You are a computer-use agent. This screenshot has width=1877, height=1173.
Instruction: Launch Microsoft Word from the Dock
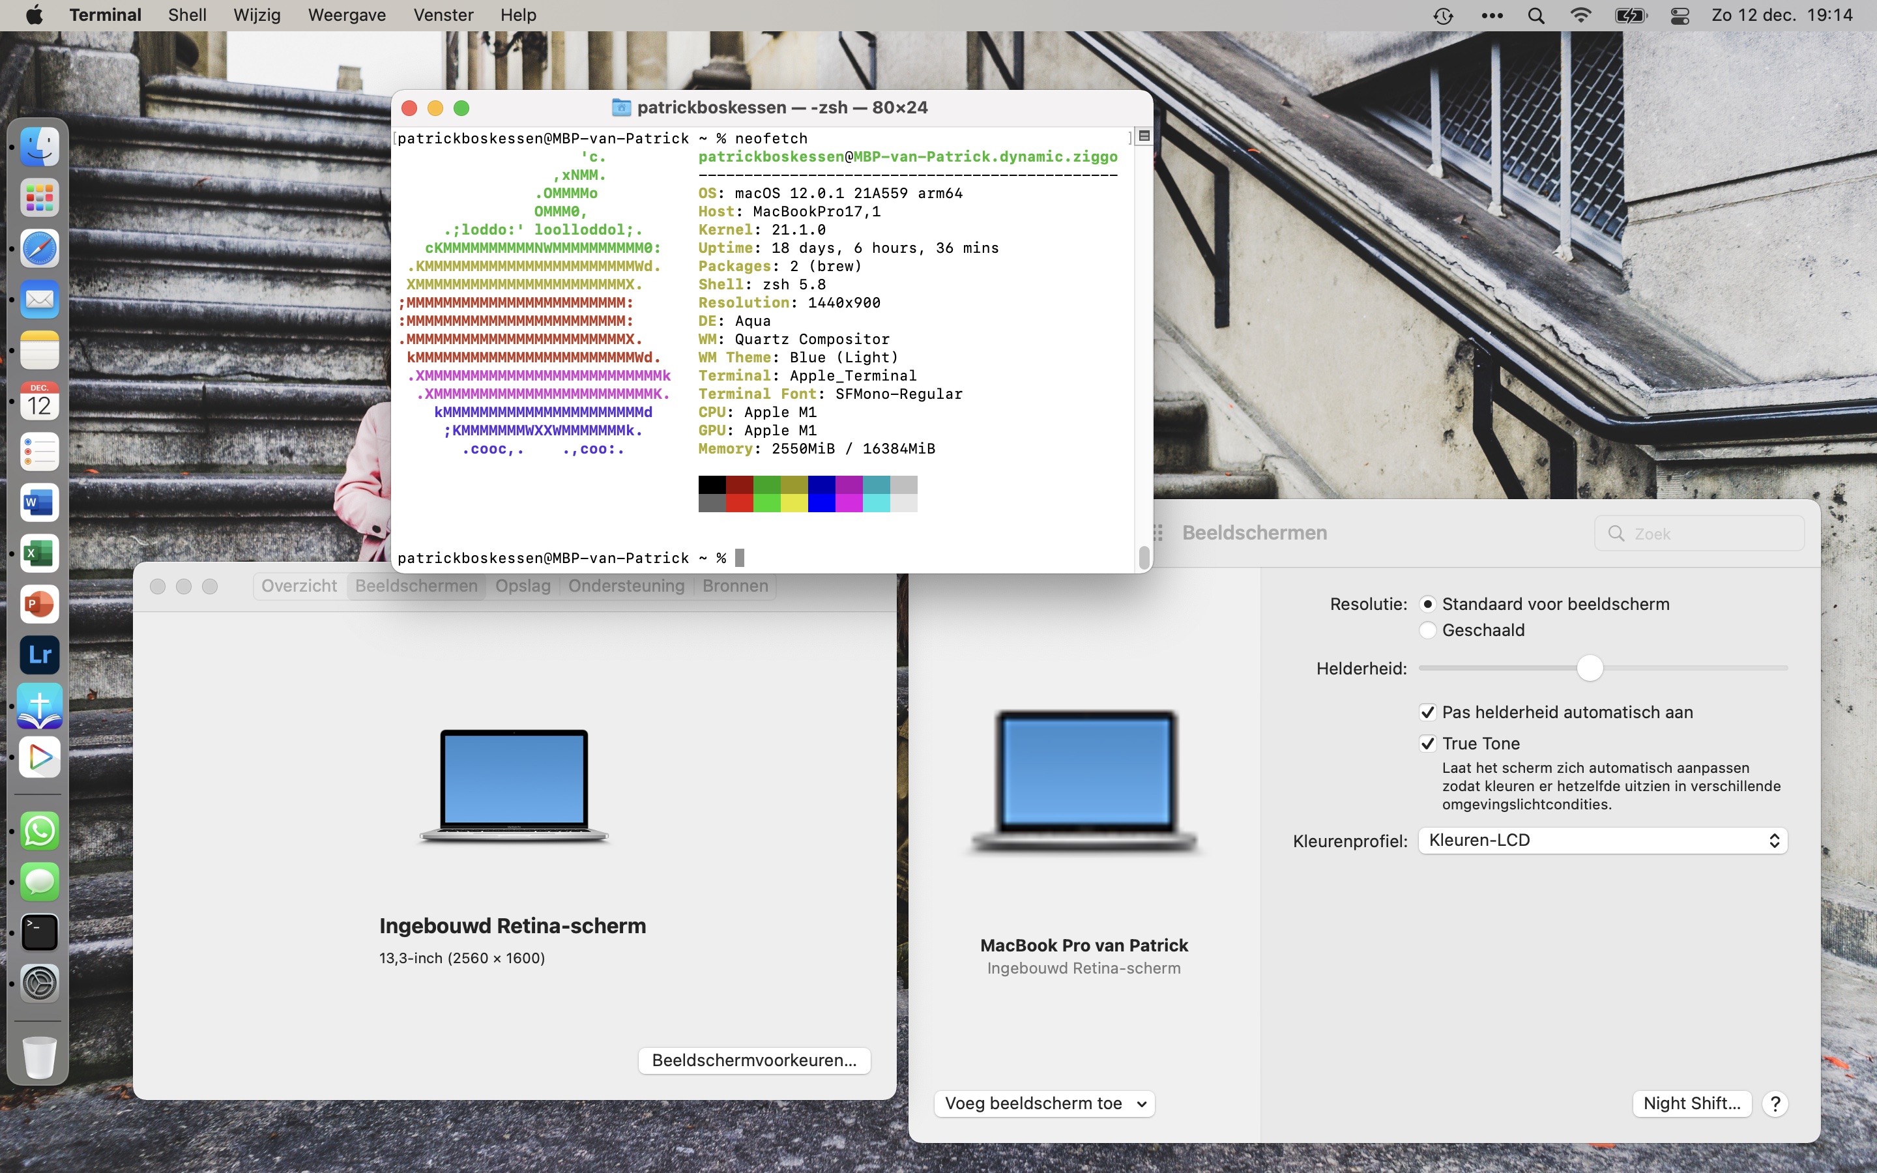(39, 502)
